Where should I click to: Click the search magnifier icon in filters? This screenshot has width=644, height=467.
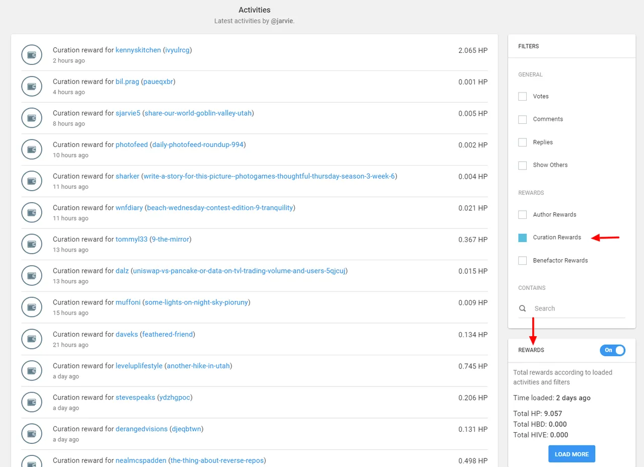click(523, 308)
